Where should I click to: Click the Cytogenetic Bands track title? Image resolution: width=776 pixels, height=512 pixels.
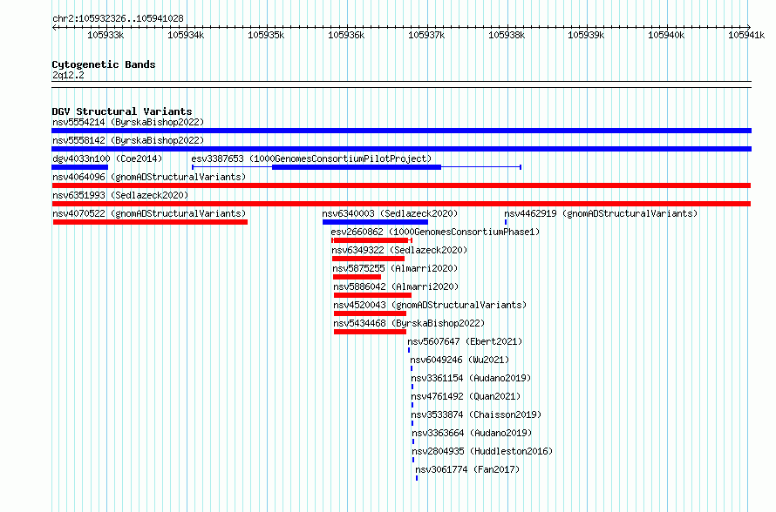[104, 64]
